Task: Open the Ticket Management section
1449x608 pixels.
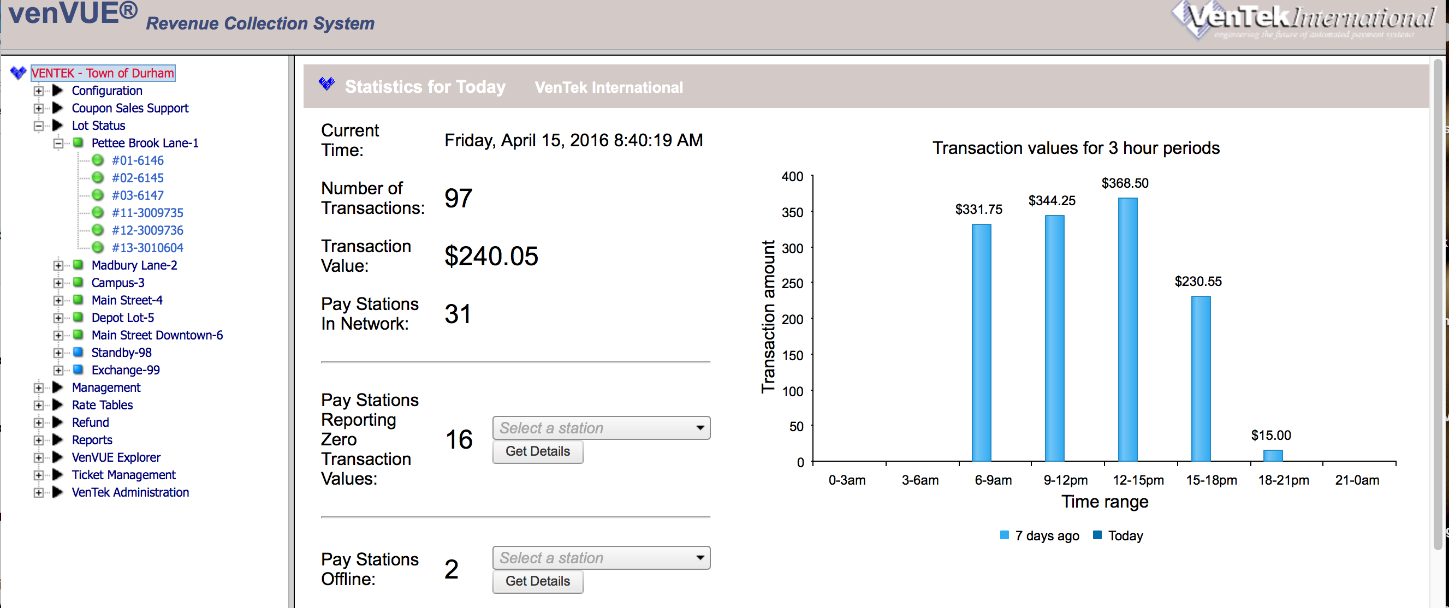Action: click(x=124, y=474)
